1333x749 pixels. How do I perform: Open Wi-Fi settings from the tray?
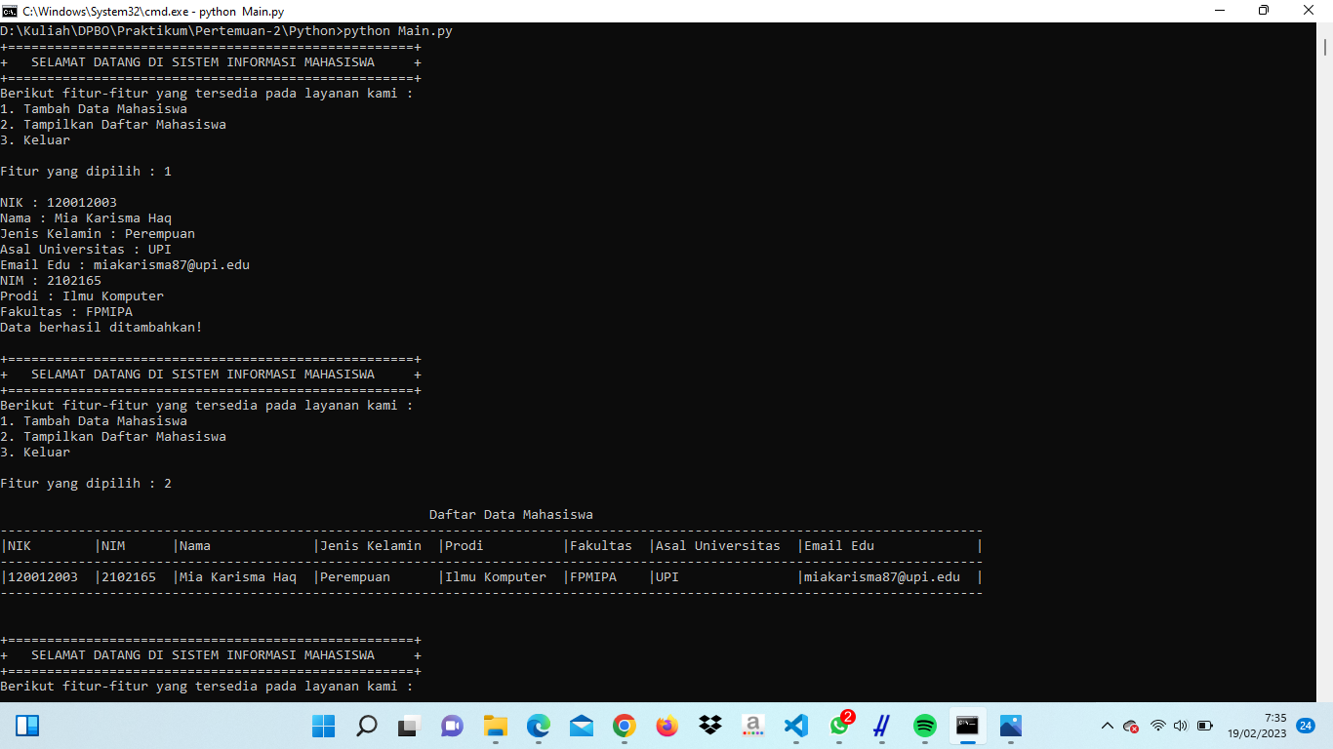(x=1158, y=726)
